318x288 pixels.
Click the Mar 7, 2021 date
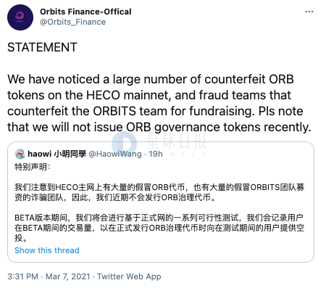68,276
